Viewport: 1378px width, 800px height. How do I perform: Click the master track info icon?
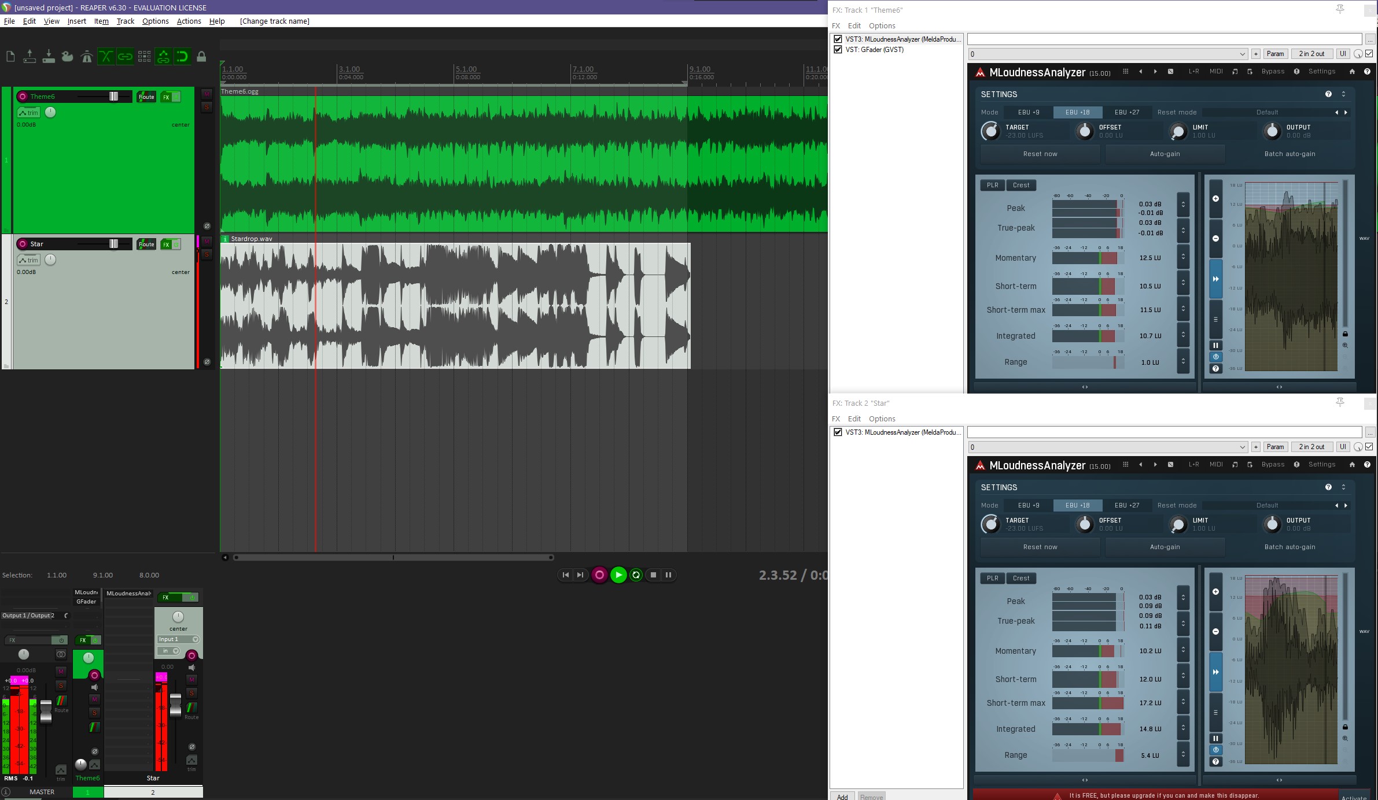point(6,792)
